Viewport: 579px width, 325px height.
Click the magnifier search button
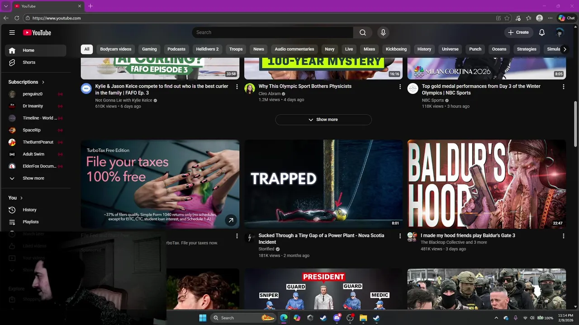tap(363, 32)
